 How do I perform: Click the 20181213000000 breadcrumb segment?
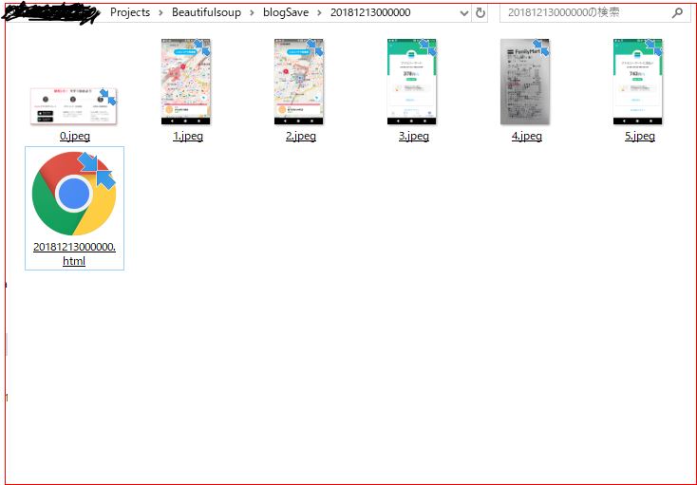point(370,12)
